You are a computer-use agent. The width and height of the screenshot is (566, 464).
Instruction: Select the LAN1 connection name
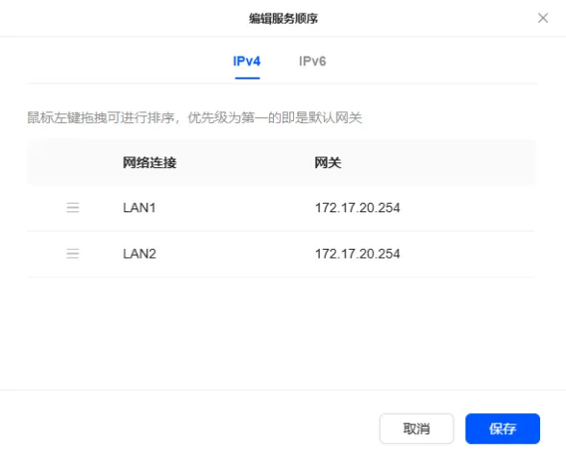139,208
